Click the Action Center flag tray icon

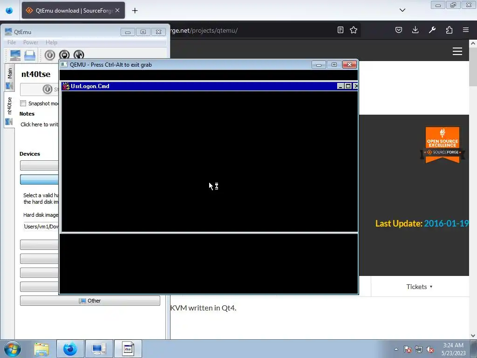[408, 349]
